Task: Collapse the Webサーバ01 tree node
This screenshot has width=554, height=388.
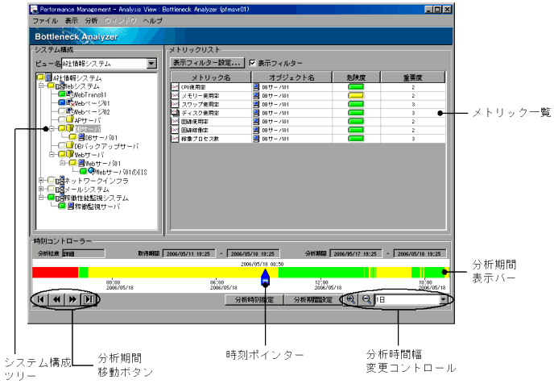Action: pyautogui.click(x=63, y=163)
